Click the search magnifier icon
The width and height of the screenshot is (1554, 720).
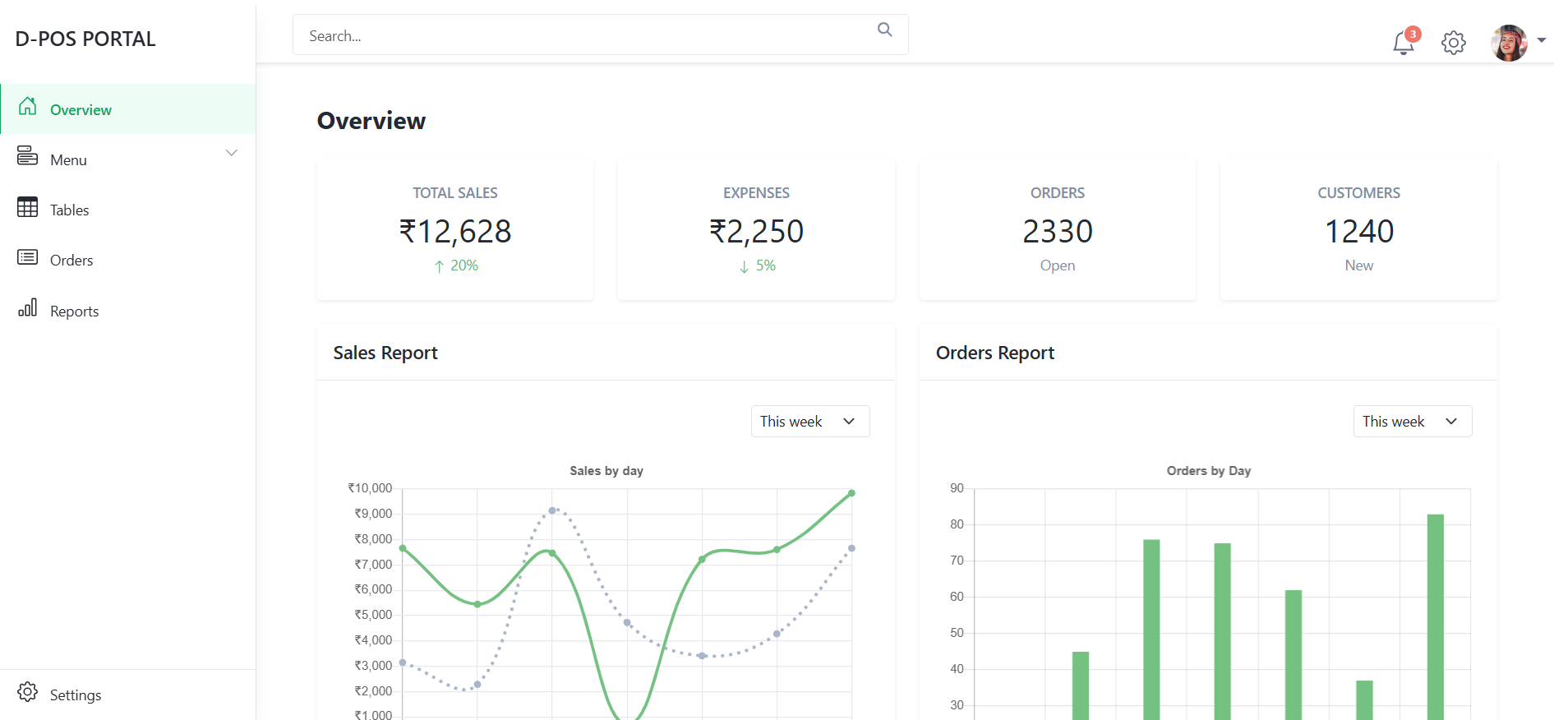[x=884, y=30]
